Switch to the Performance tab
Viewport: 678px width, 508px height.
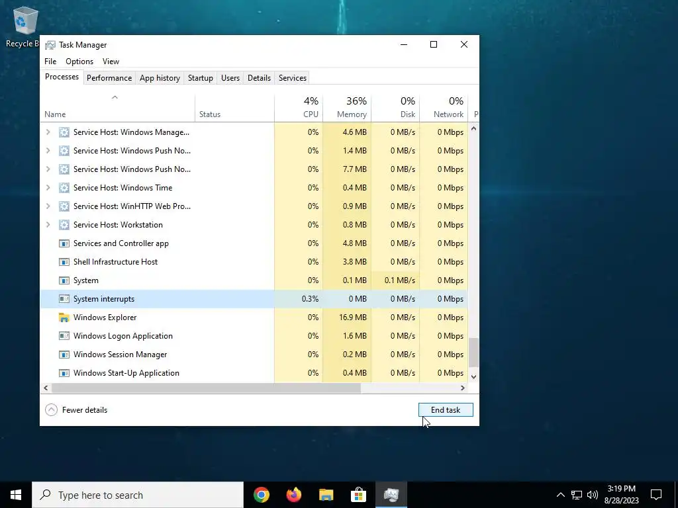tap(109, 78)
